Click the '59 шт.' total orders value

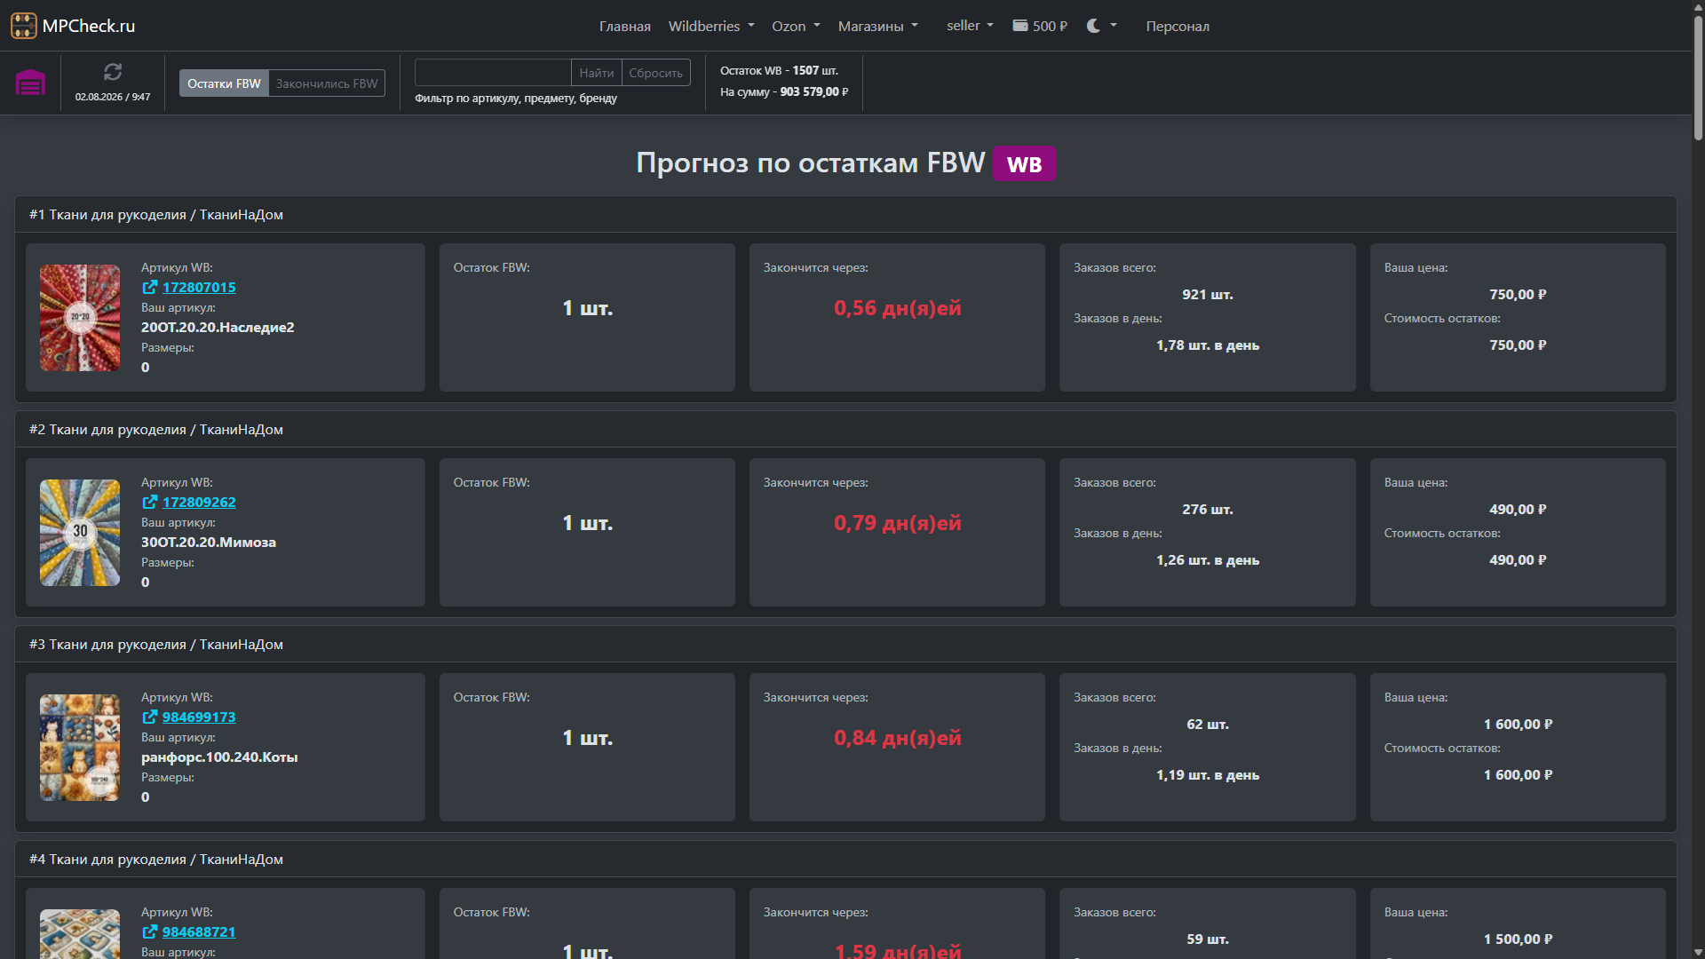(x=1208, y=939)
